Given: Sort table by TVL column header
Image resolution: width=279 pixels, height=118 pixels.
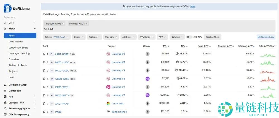Looking at the screenshot, I should pos(165,46).
